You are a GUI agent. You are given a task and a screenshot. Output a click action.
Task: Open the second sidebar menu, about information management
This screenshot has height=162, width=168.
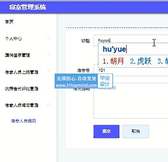[17, 55]
